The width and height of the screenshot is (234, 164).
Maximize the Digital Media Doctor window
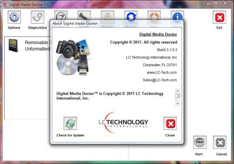(x=216, y=3)
